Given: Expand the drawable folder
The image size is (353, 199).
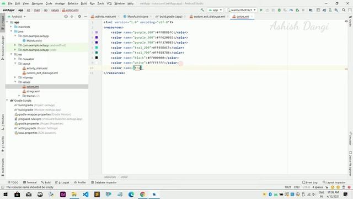Looking at the screenshot, I should pos(15,59).
